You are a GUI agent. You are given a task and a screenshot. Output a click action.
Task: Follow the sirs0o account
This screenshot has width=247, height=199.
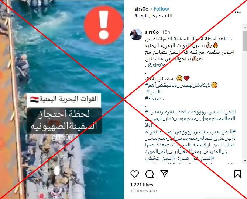161,9
